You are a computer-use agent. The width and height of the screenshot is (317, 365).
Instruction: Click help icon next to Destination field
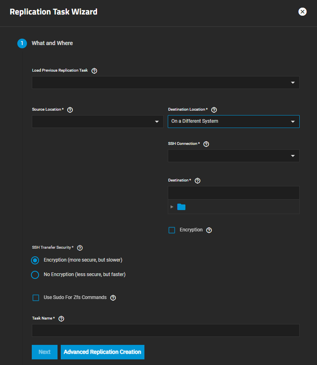coord(198,181)
